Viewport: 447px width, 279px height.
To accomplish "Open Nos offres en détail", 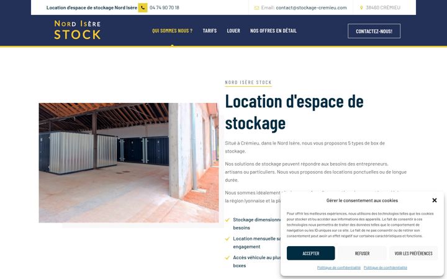I will point(273,31).
